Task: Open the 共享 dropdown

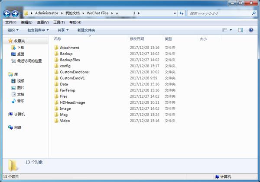Action: click(x=63, y=30)
